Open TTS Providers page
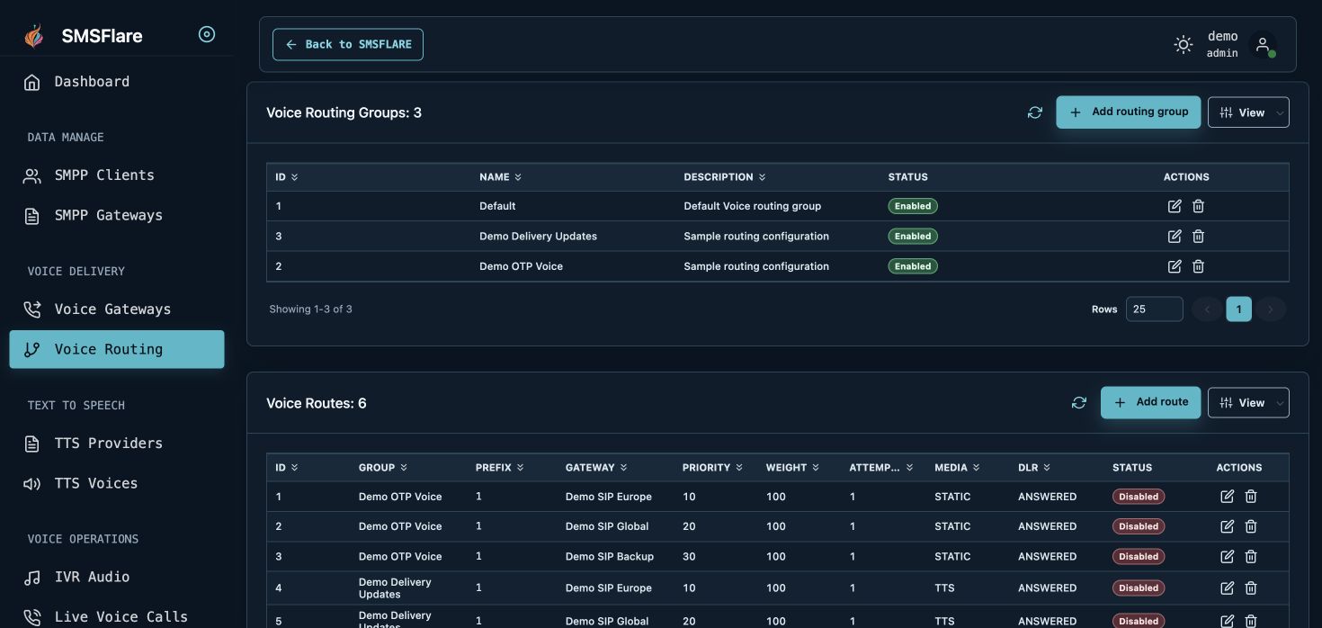 [117, 444]
